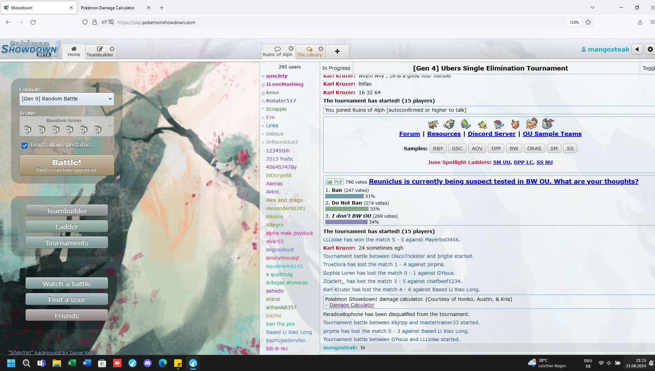Image resolution: width=655 pixels, height=371 pixels.
Task: Mute sound with the speaker icon
Action: 637,50
